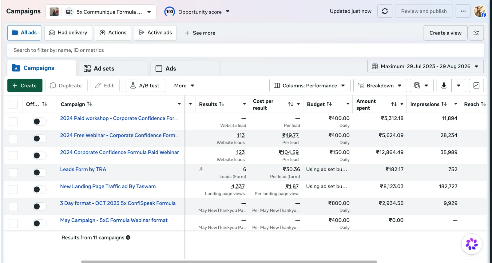The image size is (492, 263).
Task: Sort by the Off/On column arrows
Action: point(45,104)
